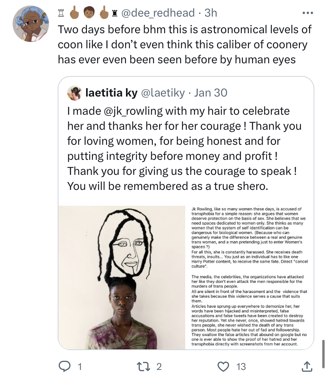
Task: Click the laetitia ky display name
Action: [x=111, y=93]
